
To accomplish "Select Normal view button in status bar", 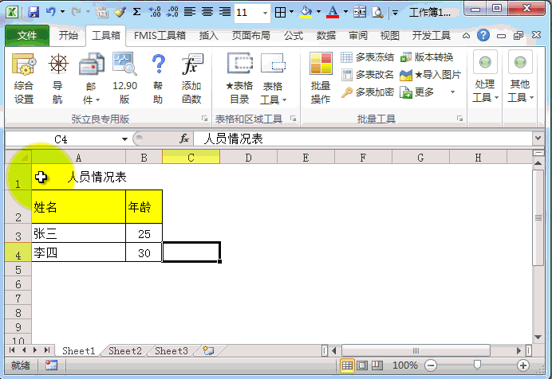I will coord(348,365).
